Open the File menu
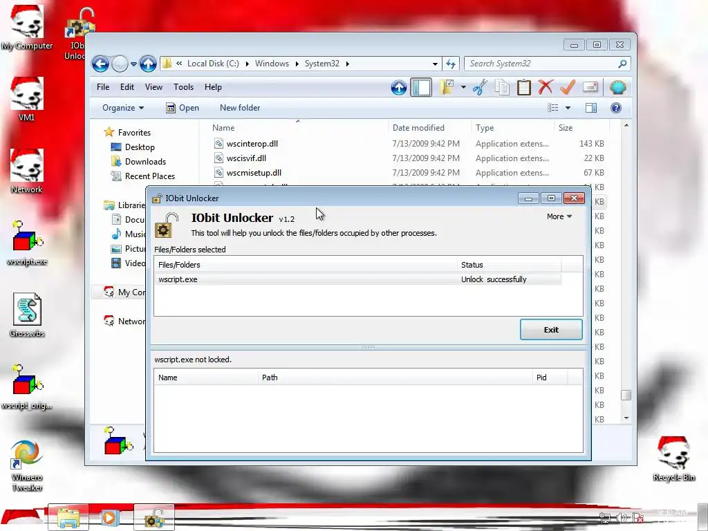Viewport: 708px width, 531px height. tap(103, 87)
